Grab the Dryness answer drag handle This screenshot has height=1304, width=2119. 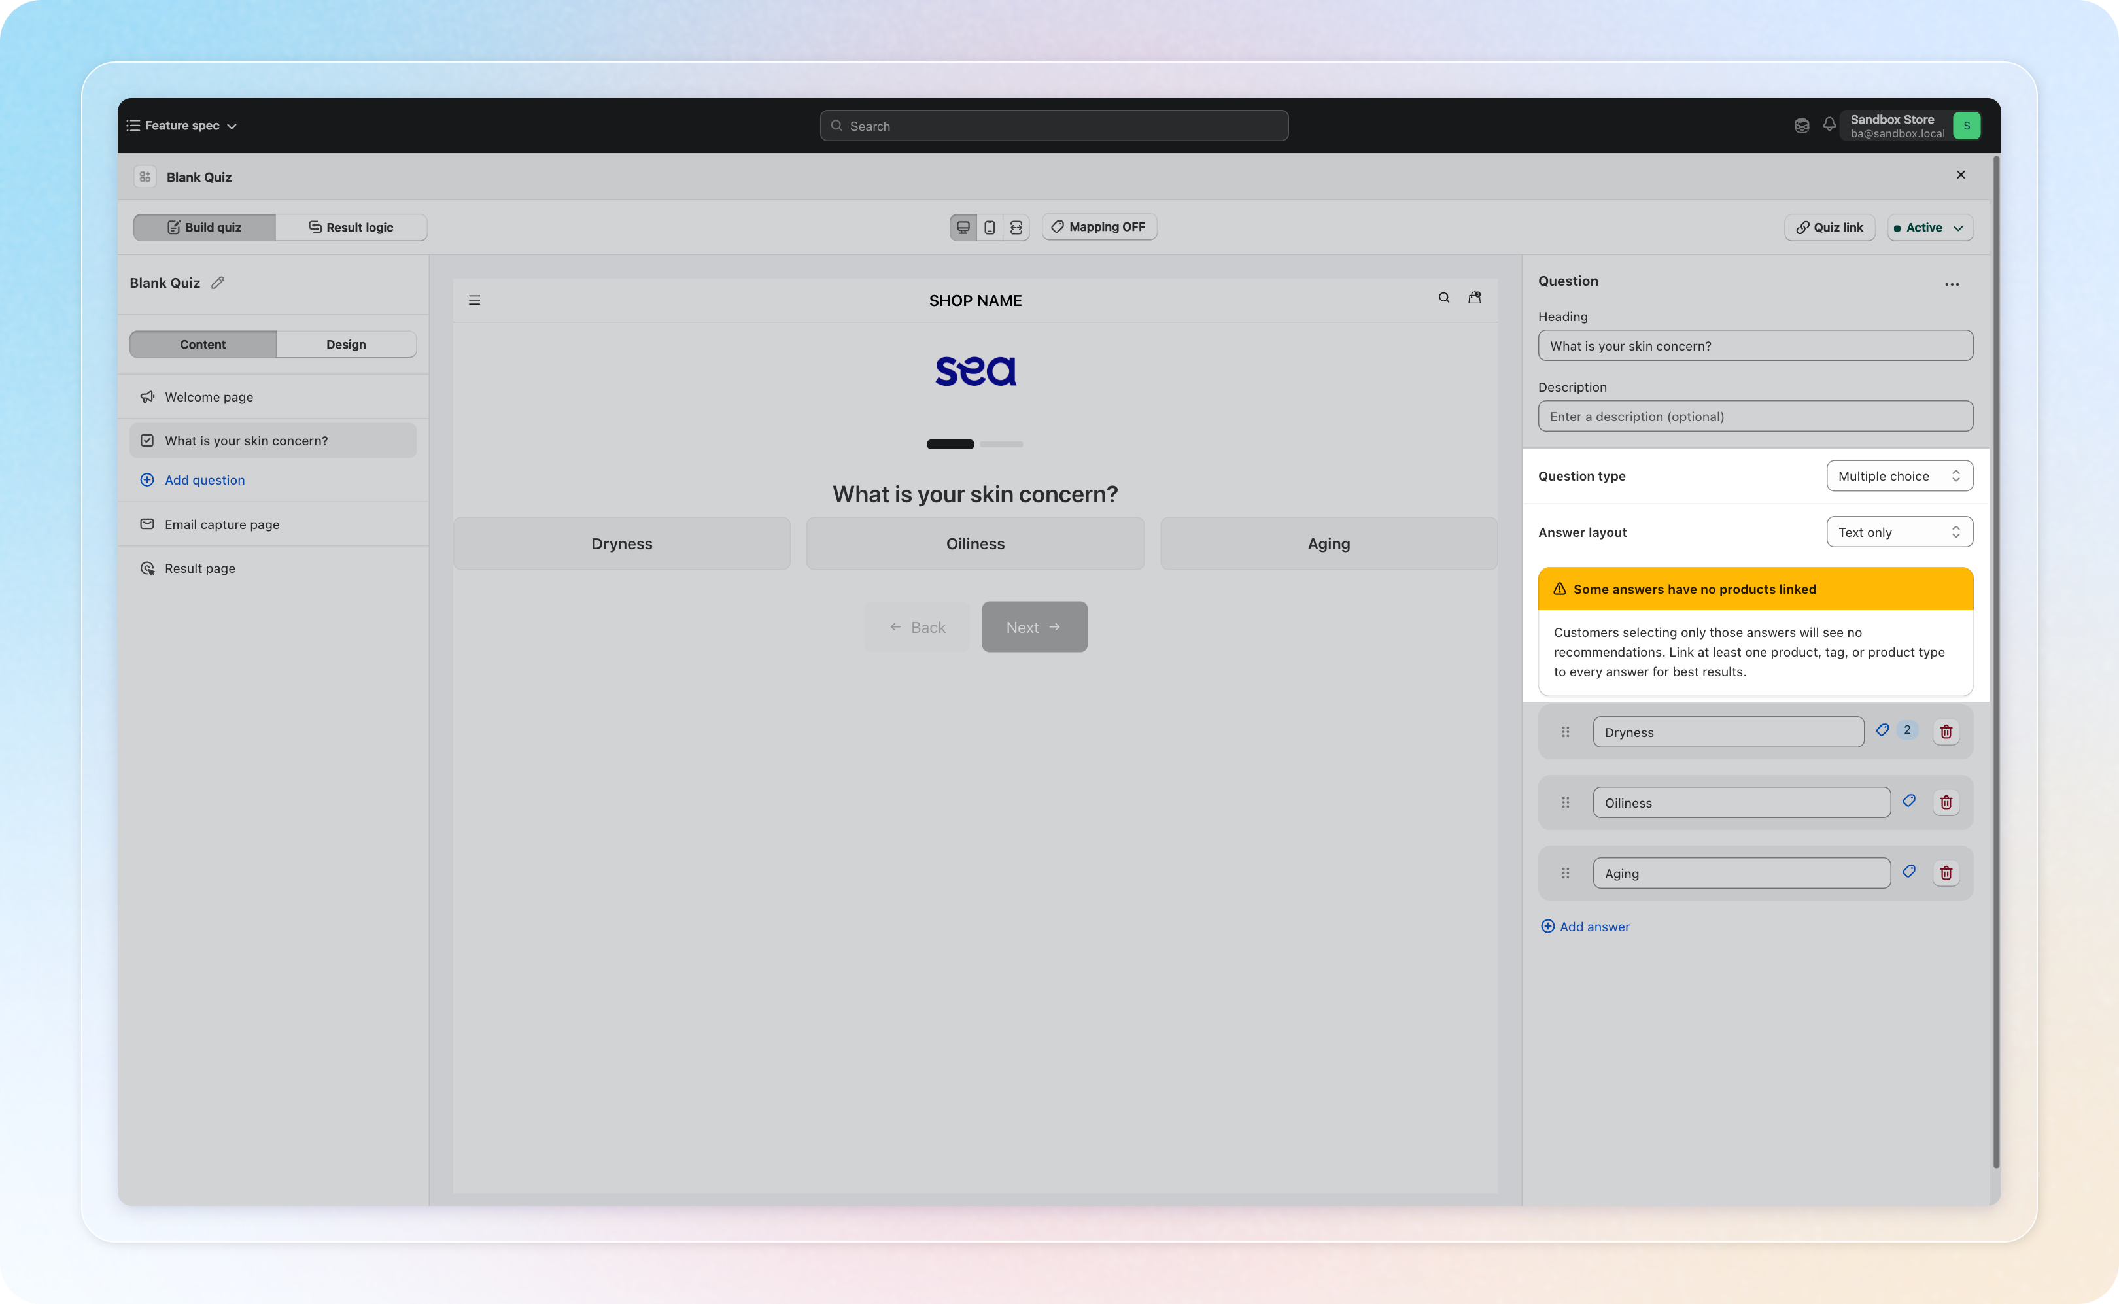(1565, 732)
